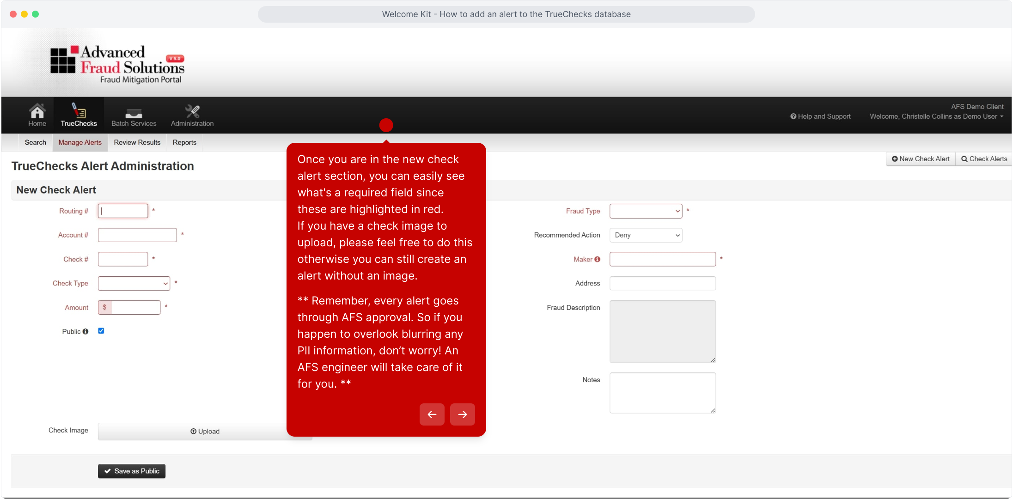Click the Maker info icon
This screenshot has height=499, width=1013.
pyautogui.click(x=598, y=259)
